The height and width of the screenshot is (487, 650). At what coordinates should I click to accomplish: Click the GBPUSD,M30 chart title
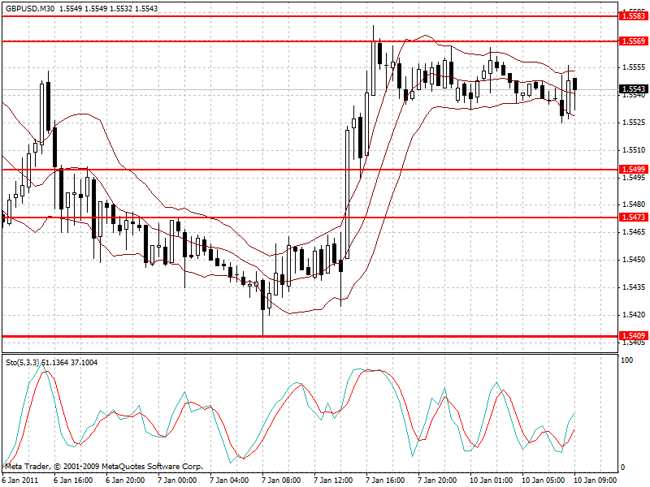tap(30, 8)
